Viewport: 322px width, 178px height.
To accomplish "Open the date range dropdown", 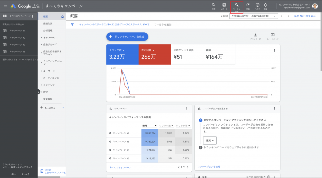I will 253,16.
